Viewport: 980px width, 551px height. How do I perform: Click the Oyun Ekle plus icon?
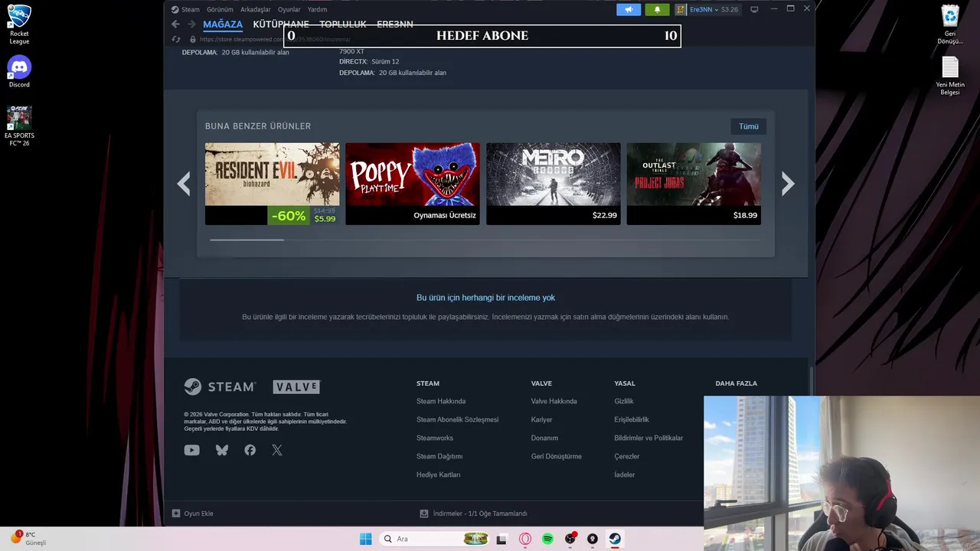point(176,514)
